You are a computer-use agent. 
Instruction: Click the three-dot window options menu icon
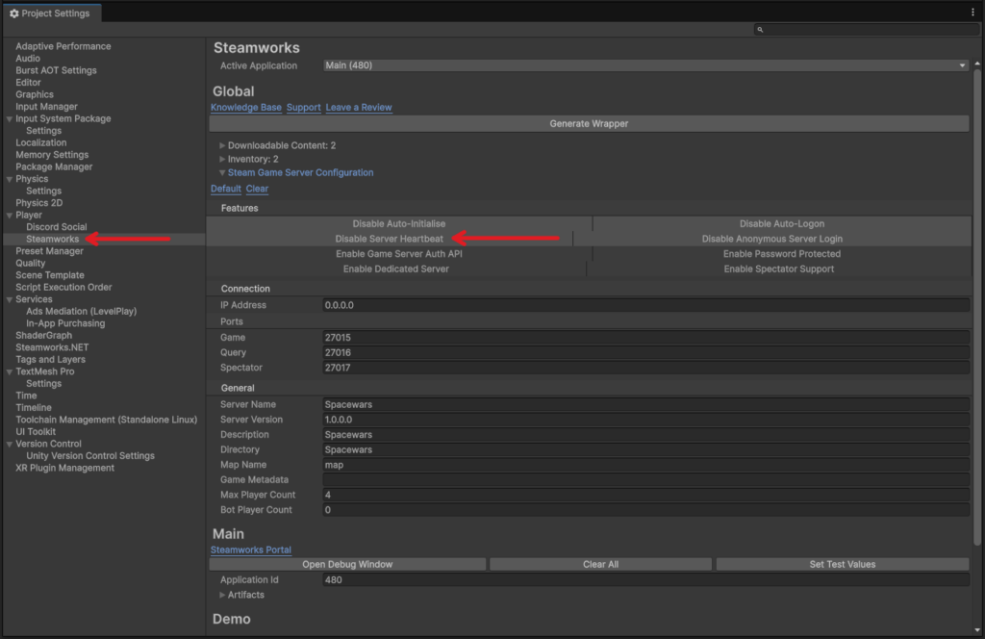point(972,13)
